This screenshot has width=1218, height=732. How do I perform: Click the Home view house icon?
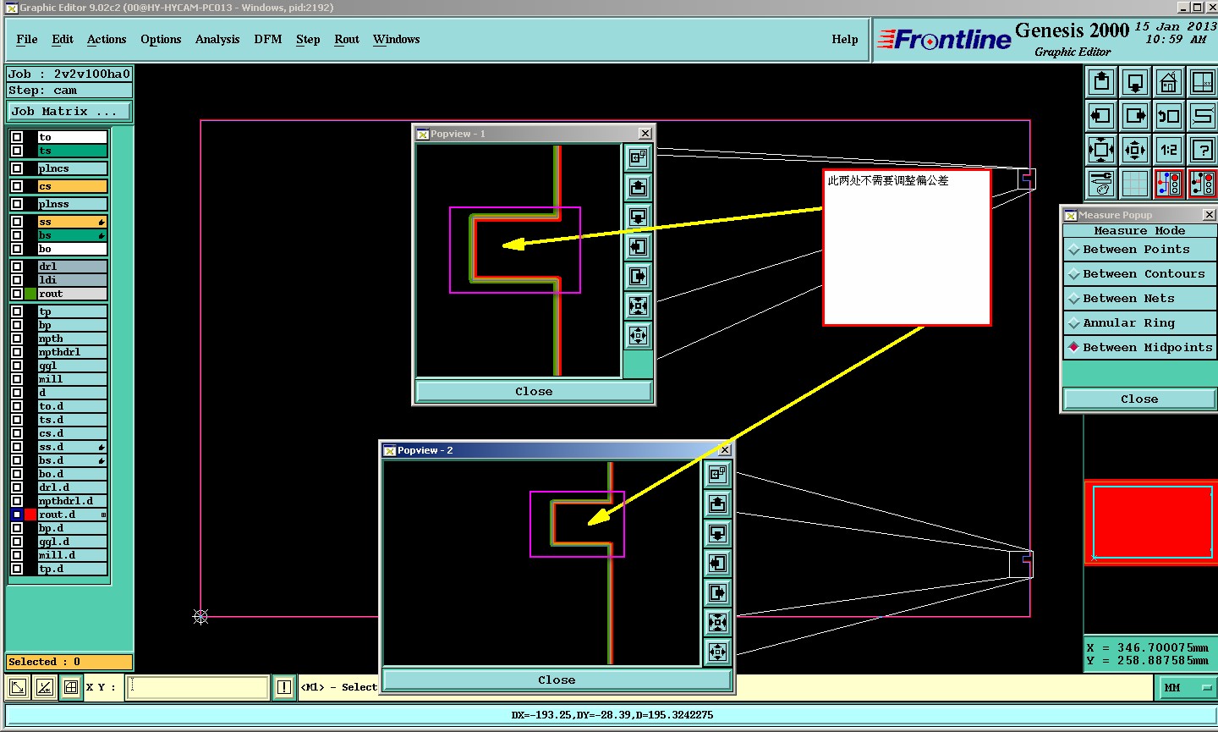point(1169,82)
